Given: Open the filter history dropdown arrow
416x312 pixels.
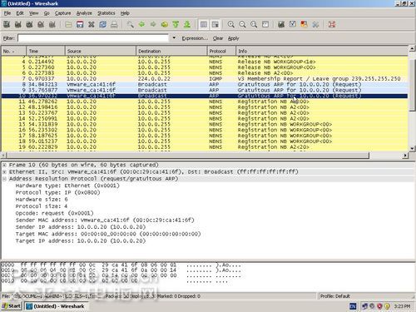Looking at the screenshot, I should pos(174,37).
